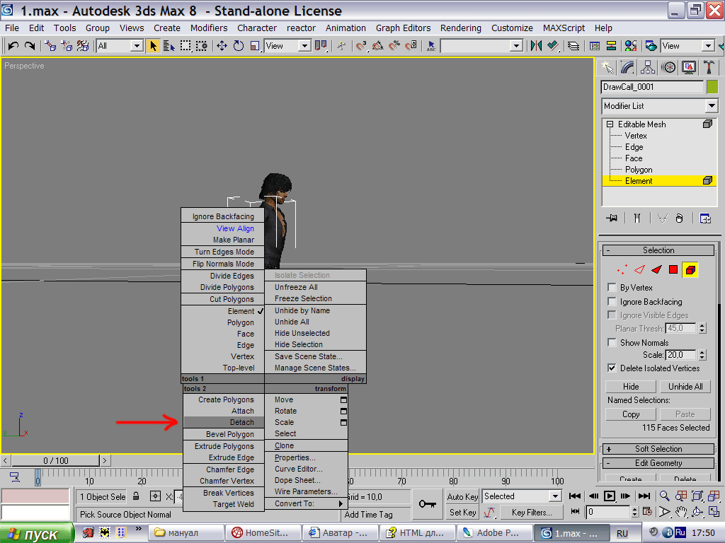The height and width of the screenshot is (543, 725).
Task: Open the MAXScript menu
Action: pos(564,28)
